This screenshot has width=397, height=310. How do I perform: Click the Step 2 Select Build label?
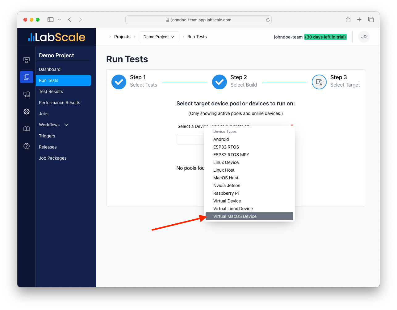click(244, 81)
